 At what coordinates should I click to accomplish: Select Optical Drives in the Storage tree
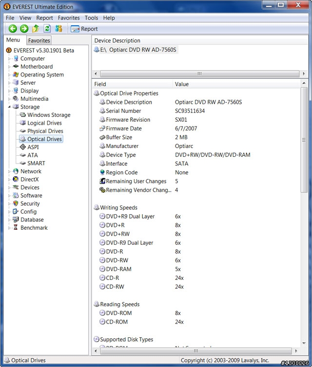(41, 139)
